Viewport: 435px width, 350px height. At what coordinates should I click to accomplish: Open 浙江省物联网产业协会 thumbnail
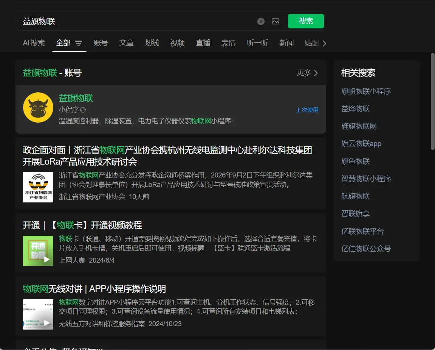(x=38, y=187)
